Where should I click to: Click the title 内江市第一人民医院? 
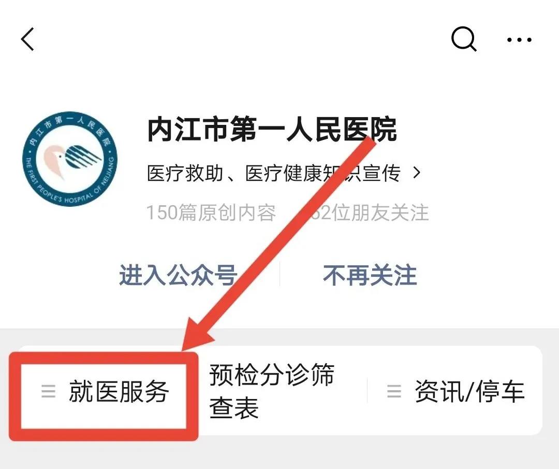[272, 129]
